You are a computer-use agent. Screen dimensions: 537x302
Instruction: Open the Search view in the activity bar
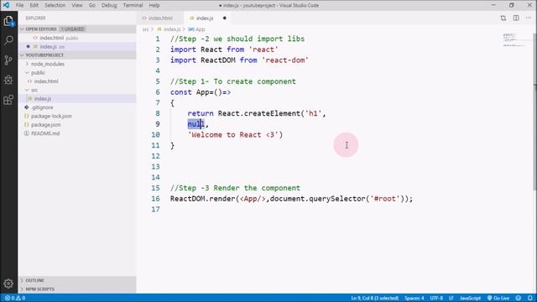coord(8,40)
